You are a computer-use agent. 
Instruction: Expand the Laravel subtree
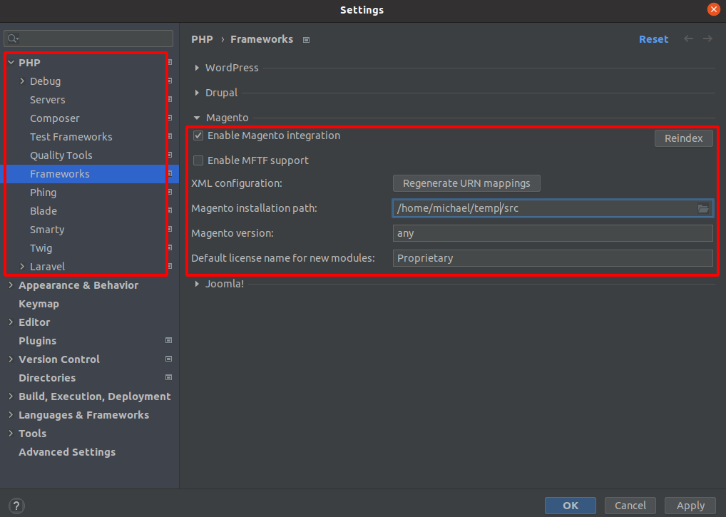point(22,266)
